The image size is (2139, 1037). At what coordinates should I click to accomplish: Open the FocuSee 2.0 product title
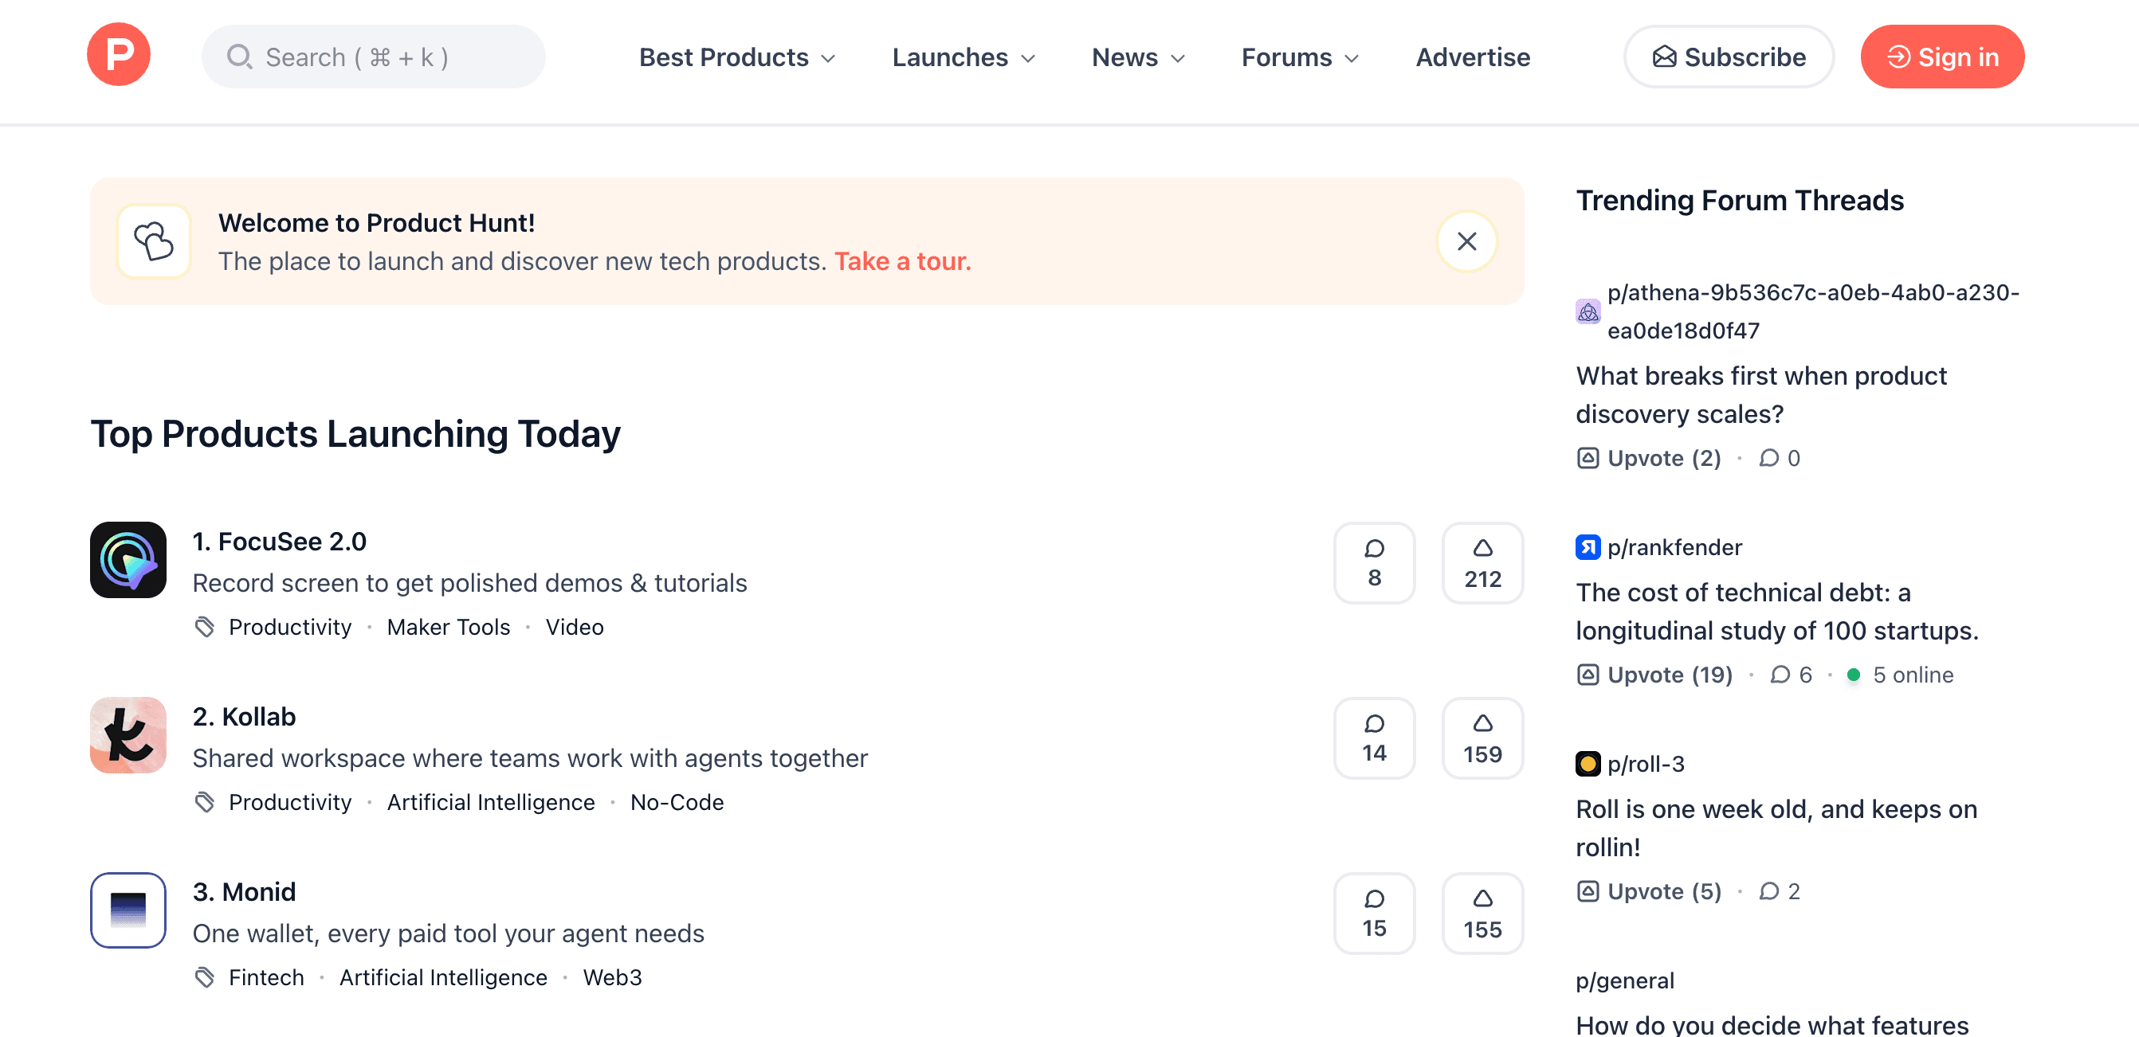click(x=279, y=542)
